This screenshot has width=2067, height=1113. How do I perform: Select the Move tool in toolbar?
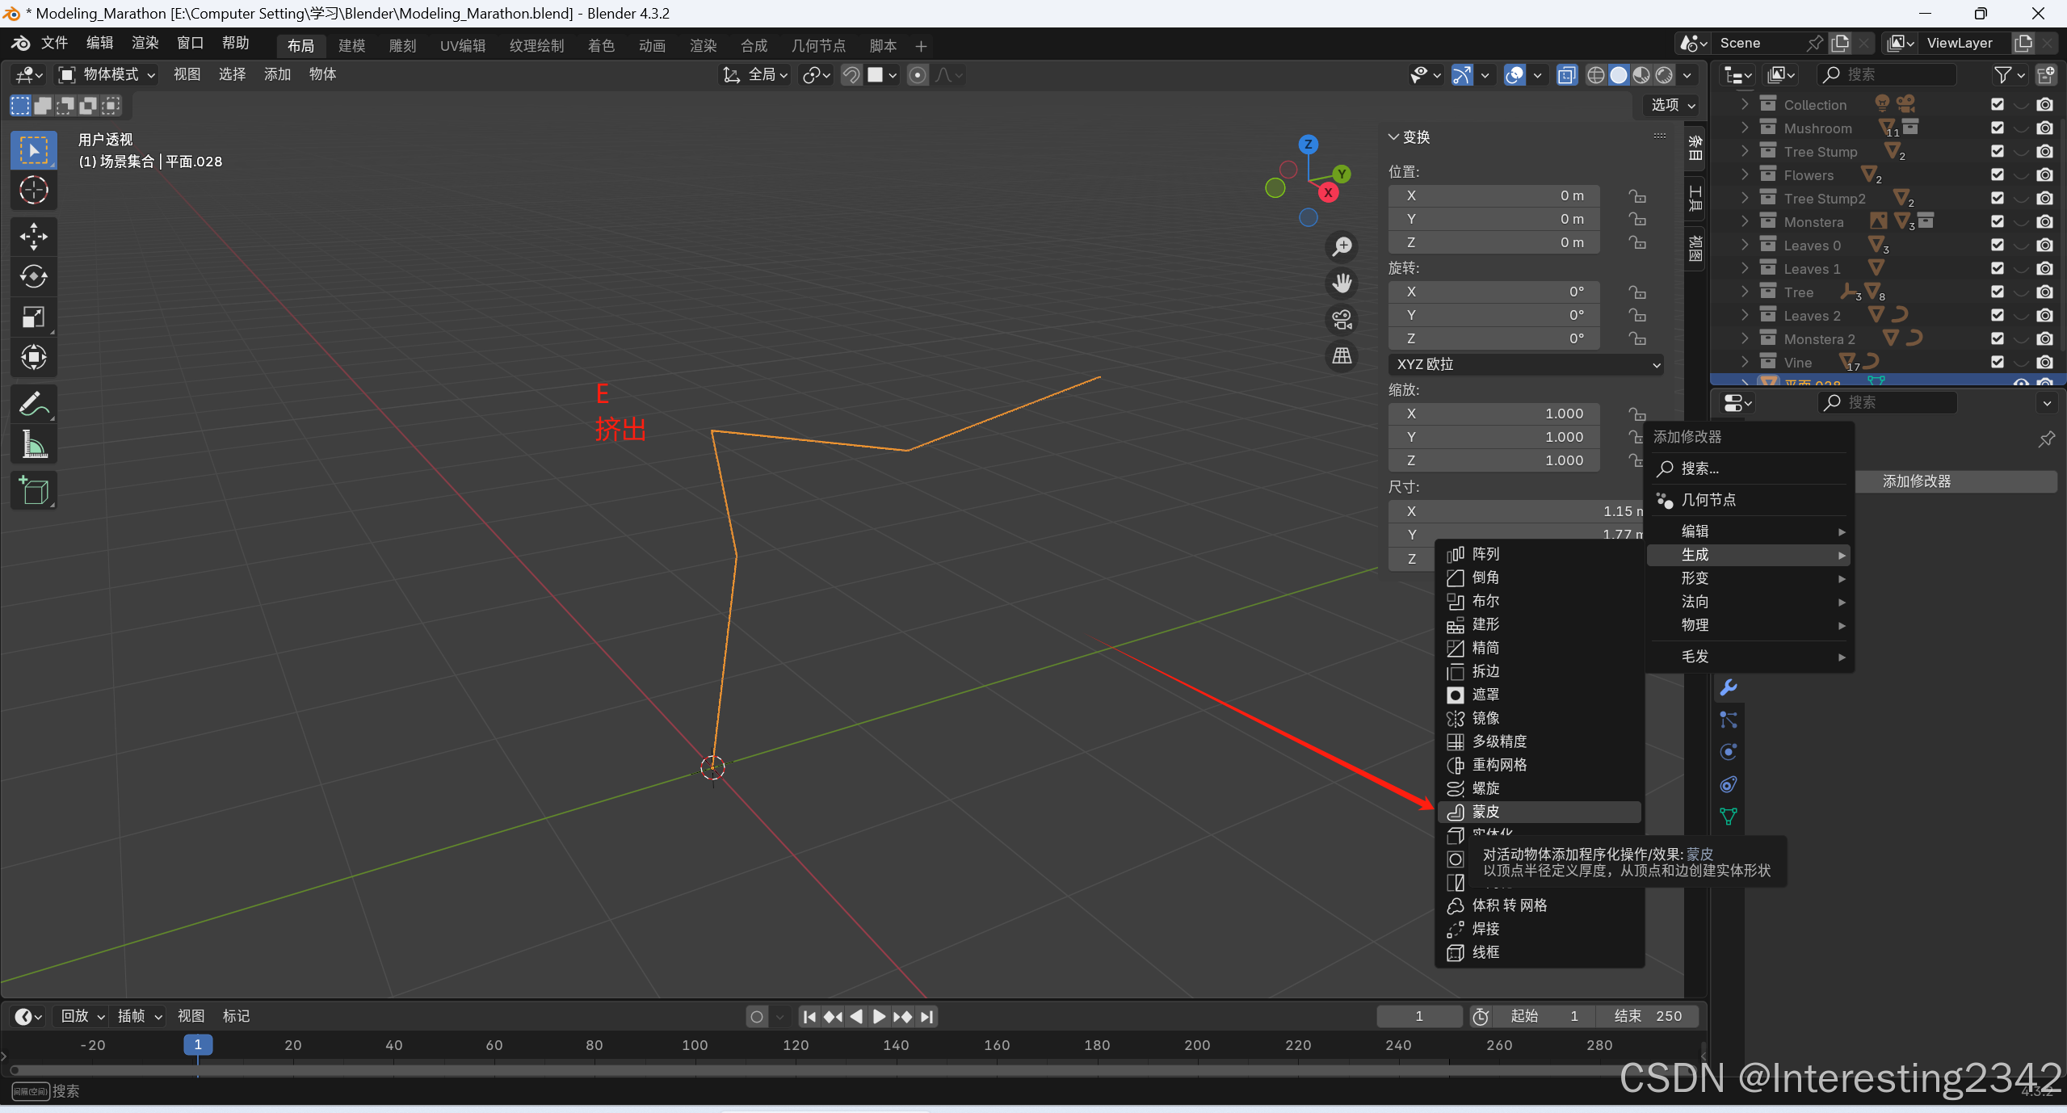[33, 237]
